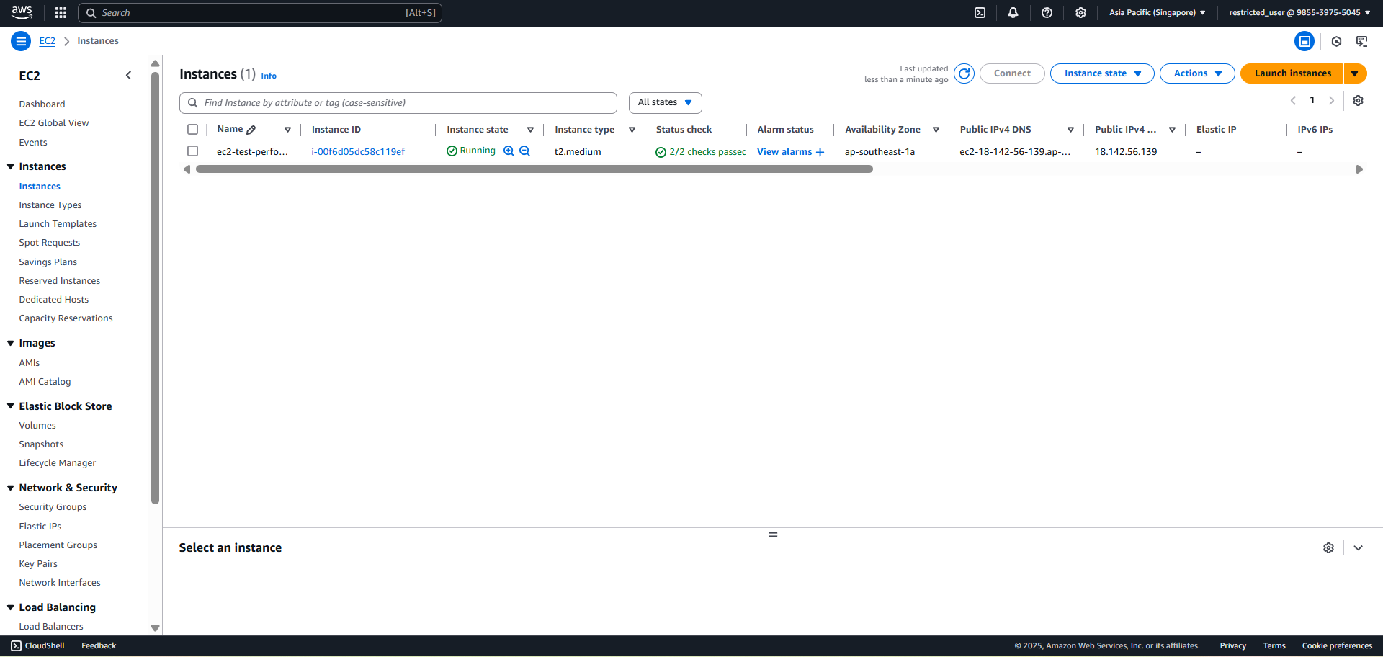Click the refresh instances icon
1383x657 pixels.
[964, 73]
